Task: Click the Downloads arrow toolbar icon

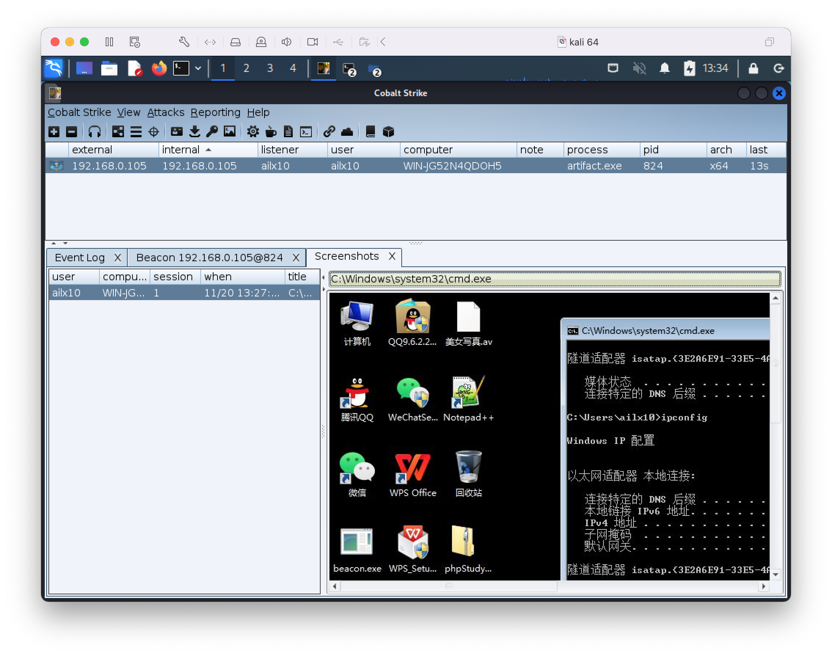Action: [x=195, y=132]
